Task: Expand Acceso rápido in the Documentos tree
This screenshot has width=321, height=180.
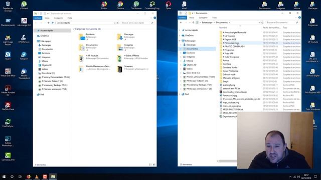Action: (x=180, y=30)
